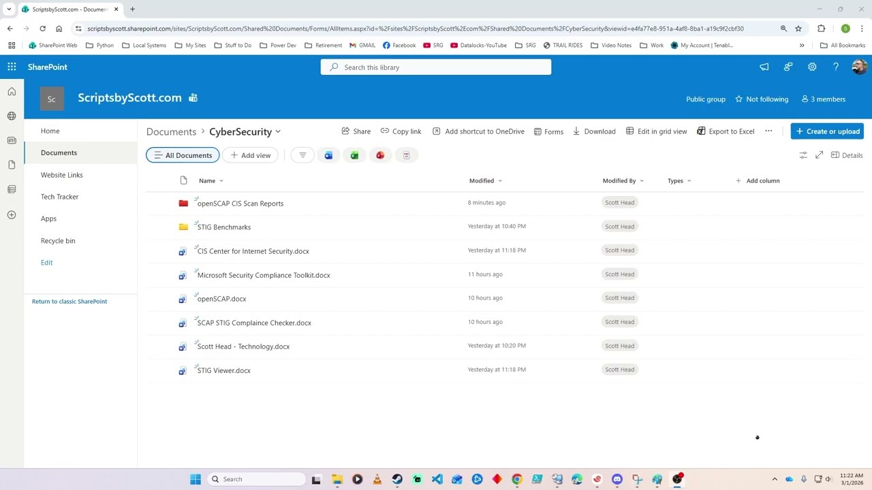Screen dimensions: 872x490
Task: Go to Home in site navigation
Action: 50,131
